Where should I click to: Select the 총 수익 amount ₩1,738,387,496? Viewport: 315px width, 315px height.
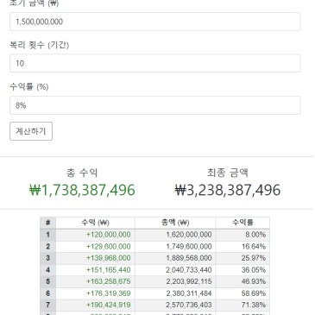tap(82, 190)
